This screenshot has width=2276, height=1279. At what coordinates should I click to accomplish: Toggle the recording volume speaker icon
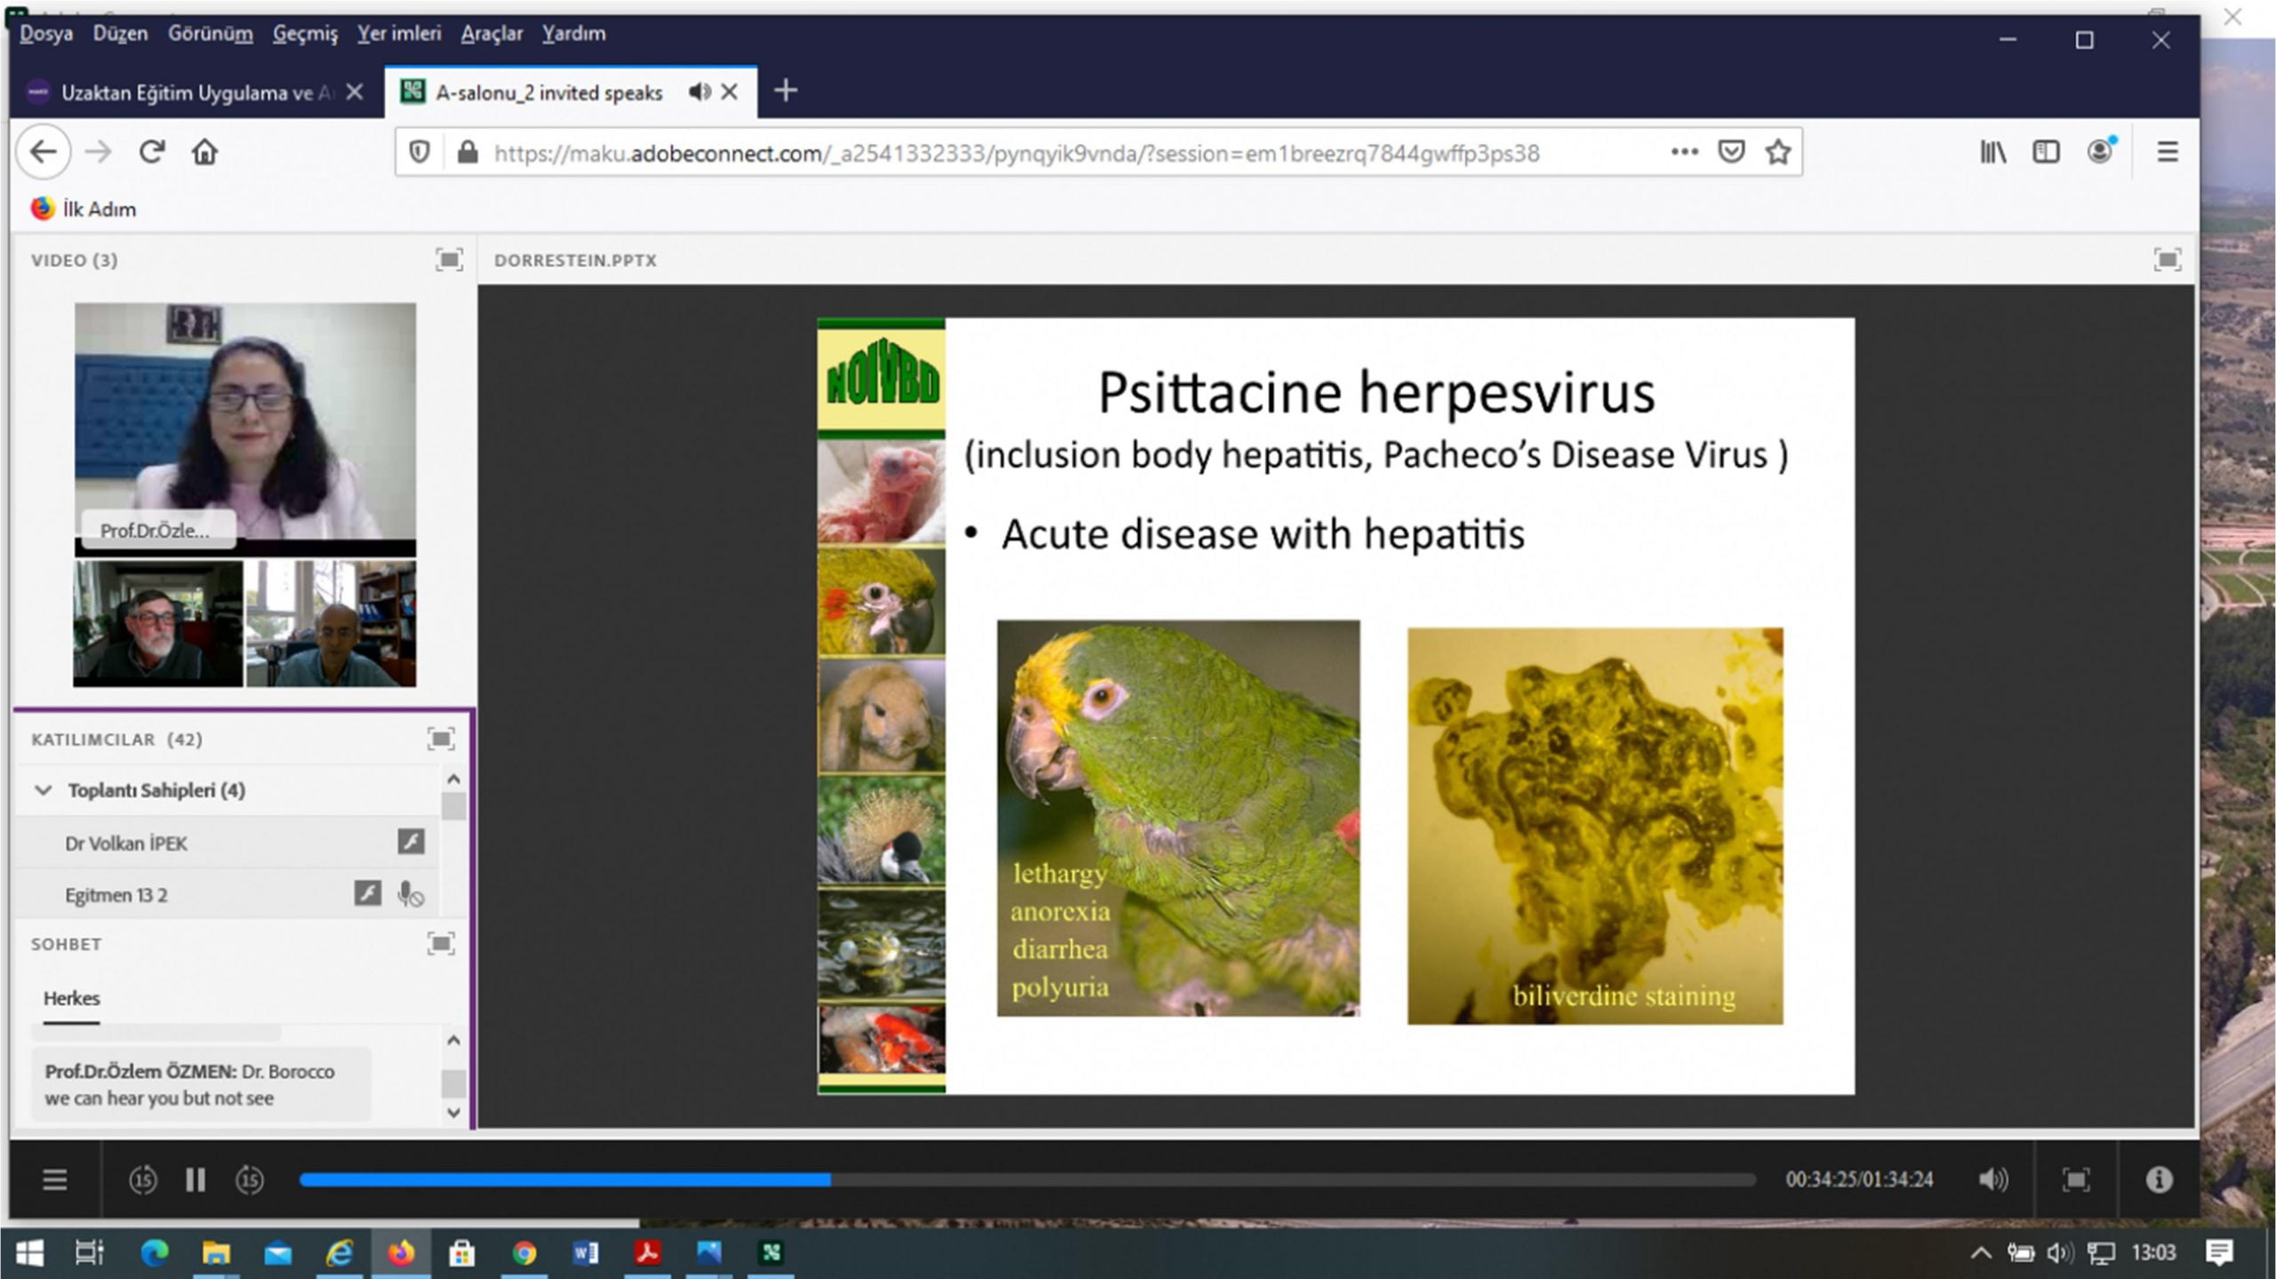[1992, 1179]
